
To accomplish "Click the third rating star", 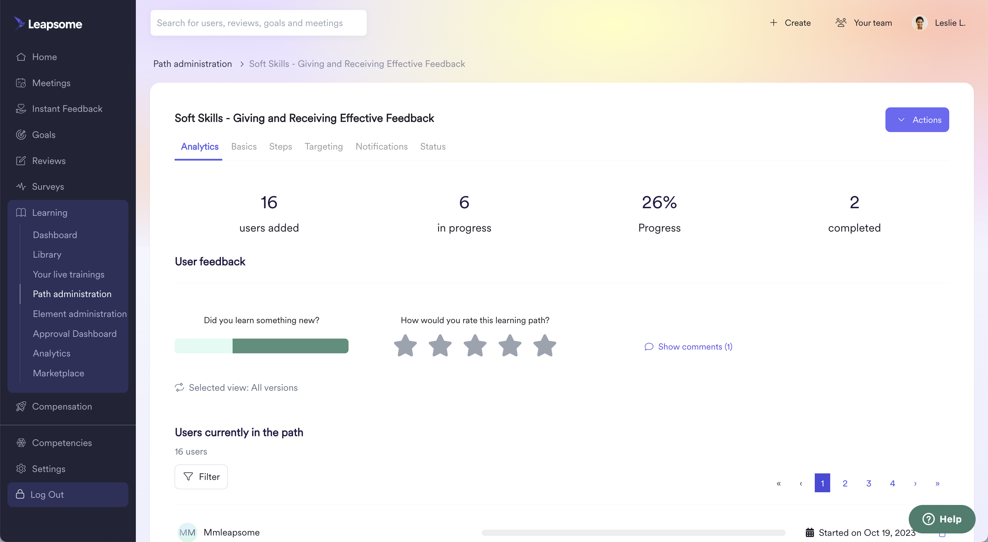I will point(475,345).
